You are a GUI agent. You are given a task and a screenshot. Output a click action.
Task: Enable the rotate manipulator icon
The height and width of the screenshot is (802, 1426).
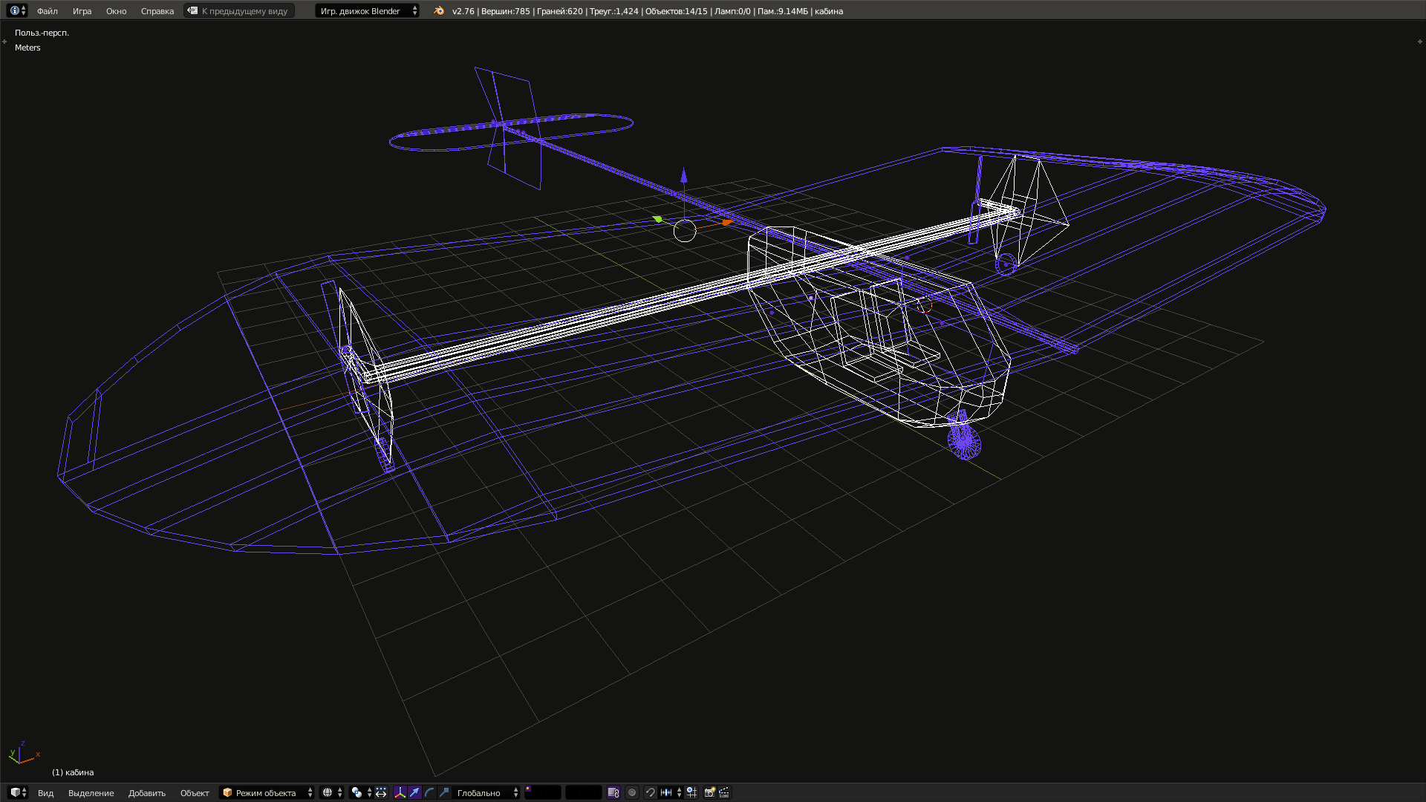(x=428, y=792)
